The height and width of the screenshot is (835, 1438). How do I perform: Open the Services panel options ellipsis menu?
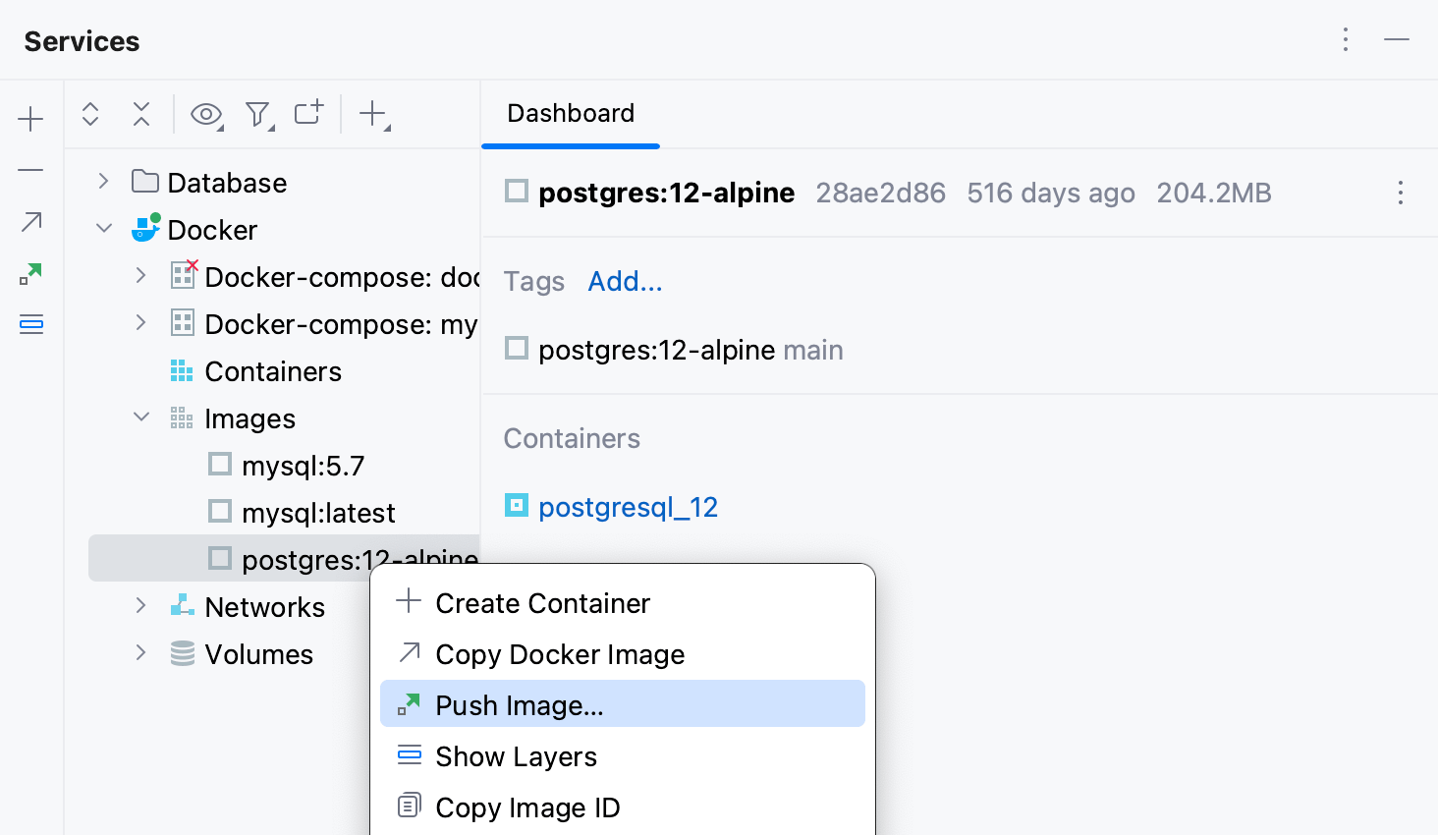pyautogui.click(x=1345, y=40)
